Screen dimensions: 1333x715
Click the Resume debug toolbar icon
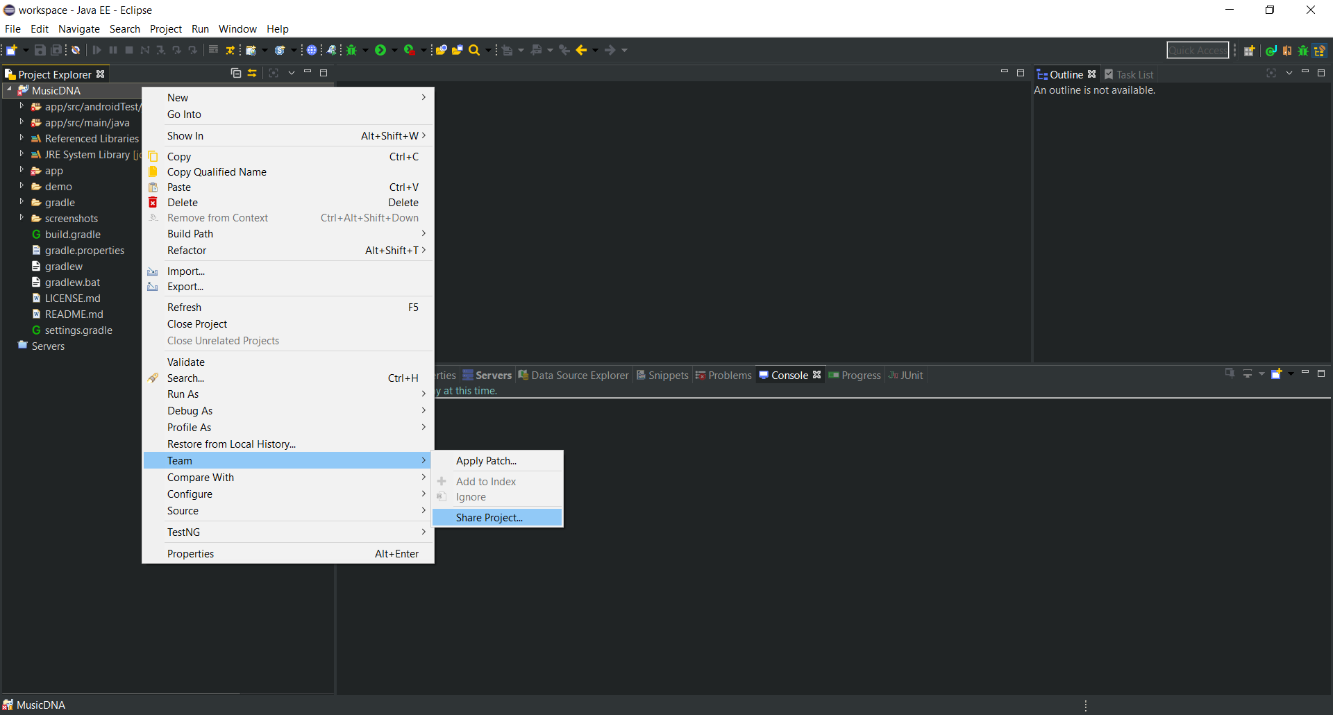97,50
